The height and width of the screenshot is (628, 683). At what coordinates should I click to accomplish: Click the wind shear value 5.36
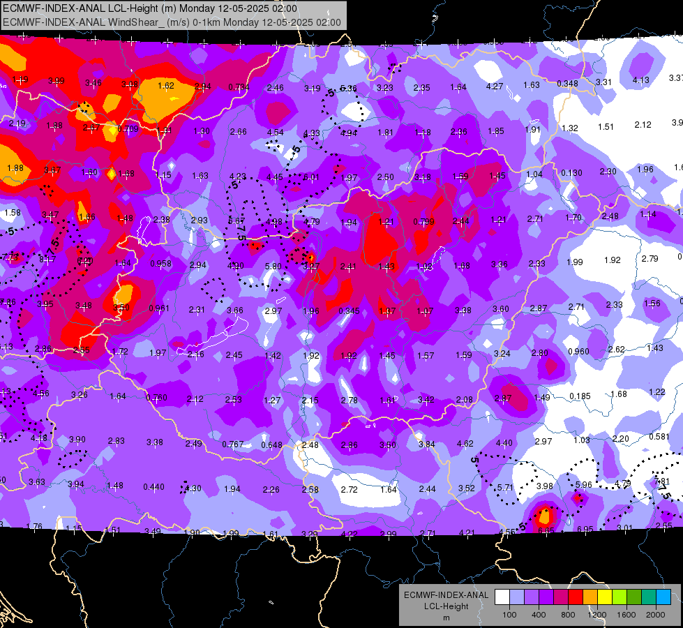click(x=348, y=89)
